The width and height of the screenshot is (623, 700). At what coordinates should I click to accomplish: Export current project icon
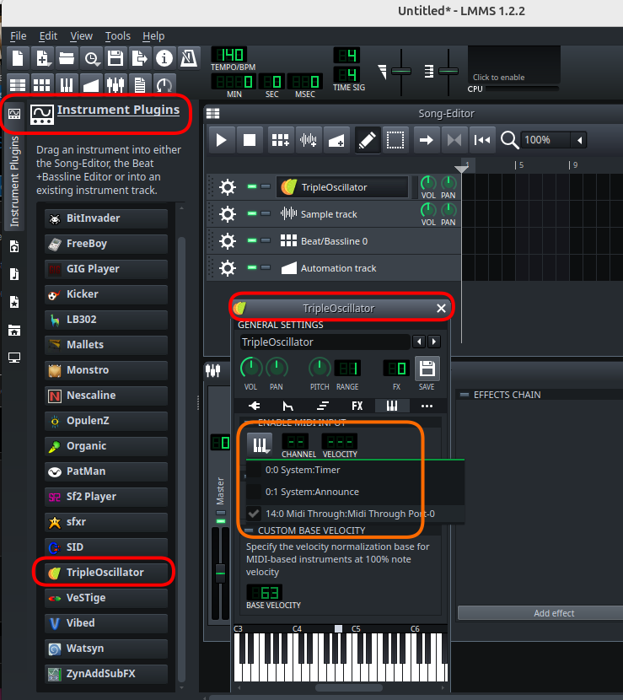[x=140, y=58]
